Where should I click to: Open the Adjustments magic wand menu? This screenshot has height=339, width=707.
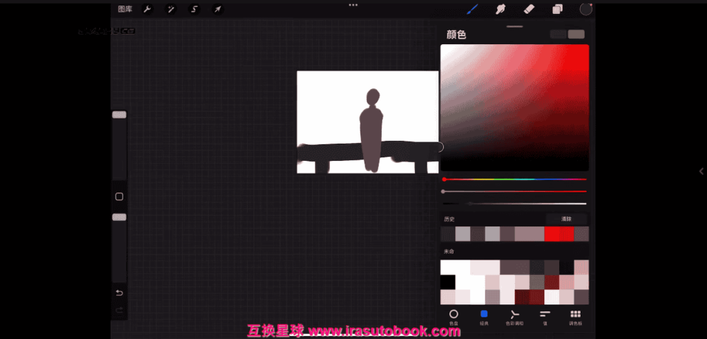point(171,9)
